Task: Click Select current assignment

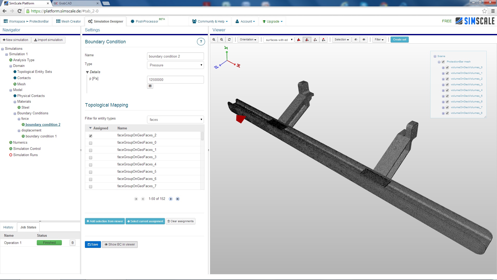Action: click(145, 221)
